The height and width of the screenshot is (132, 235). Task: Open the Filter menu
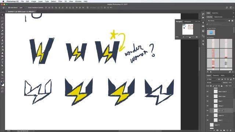coord(60,1)
